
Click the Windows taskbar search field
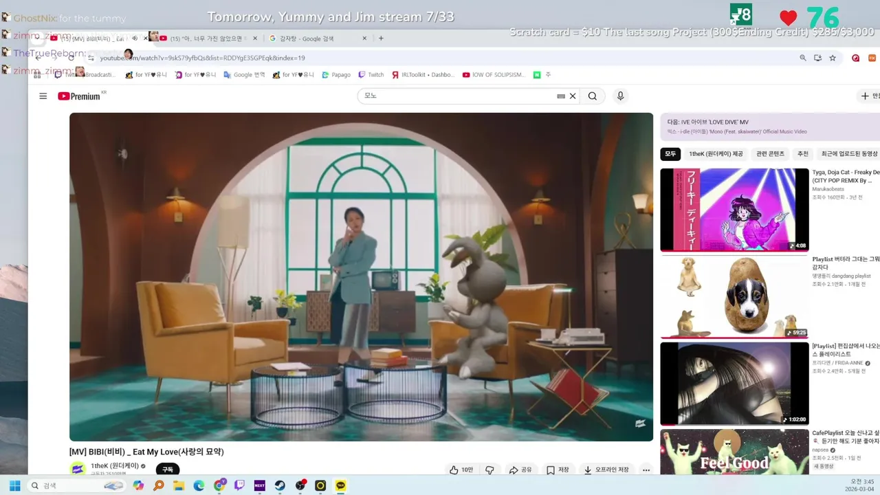click(77, 485)
